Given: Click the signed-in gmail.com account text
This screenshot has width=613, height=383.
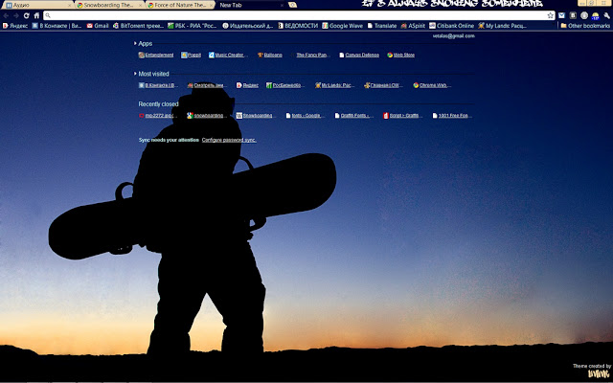Looking at the screenshot, I should click(453, 36).
